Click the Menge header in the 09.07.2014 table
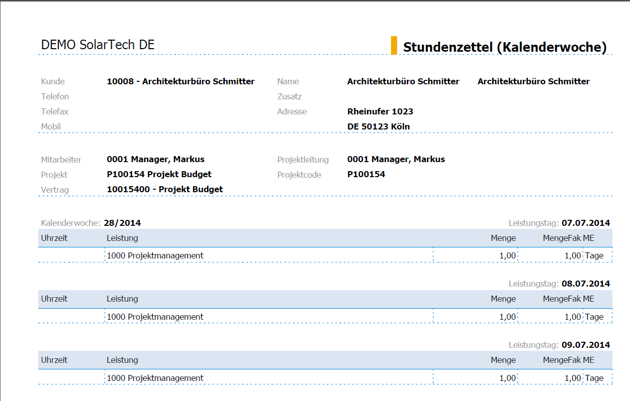This screenshot has width=630, height=401. (x=503, y=360)
